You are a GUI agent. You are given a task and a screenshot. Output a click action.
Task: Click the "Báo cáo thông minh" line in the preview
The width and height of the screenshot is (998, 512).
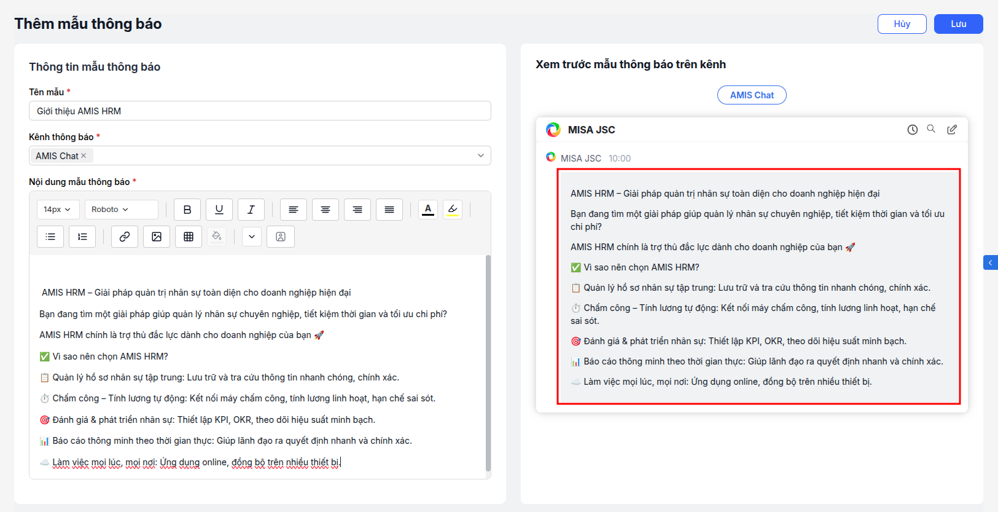pos(757,361)
